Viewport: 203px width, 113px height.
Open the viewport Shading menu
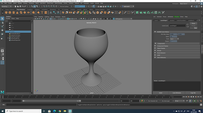point(41,17)
